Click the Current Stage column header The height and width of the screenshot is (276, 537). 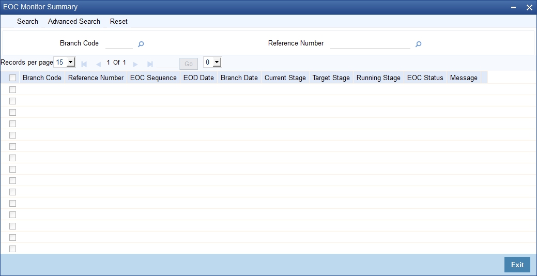click(285, 78)
